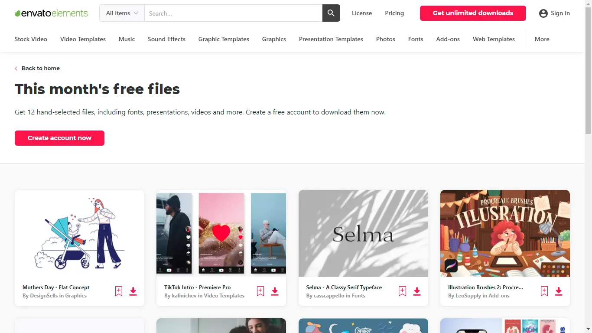The image size is (592, 333).
Task: Go Back to home link
Action: point(41,68)
